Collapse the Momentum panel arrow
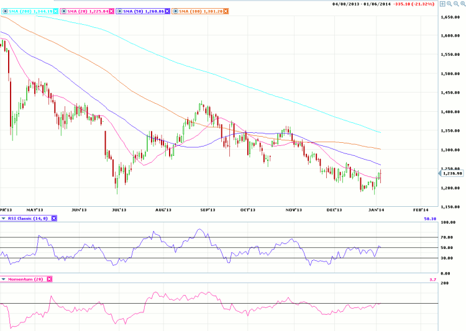 3,279
